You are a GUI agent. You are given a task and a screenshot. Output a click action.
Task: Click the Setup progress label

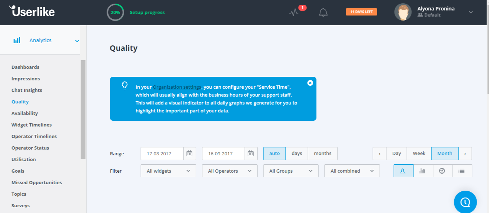(x=147, y=12)
